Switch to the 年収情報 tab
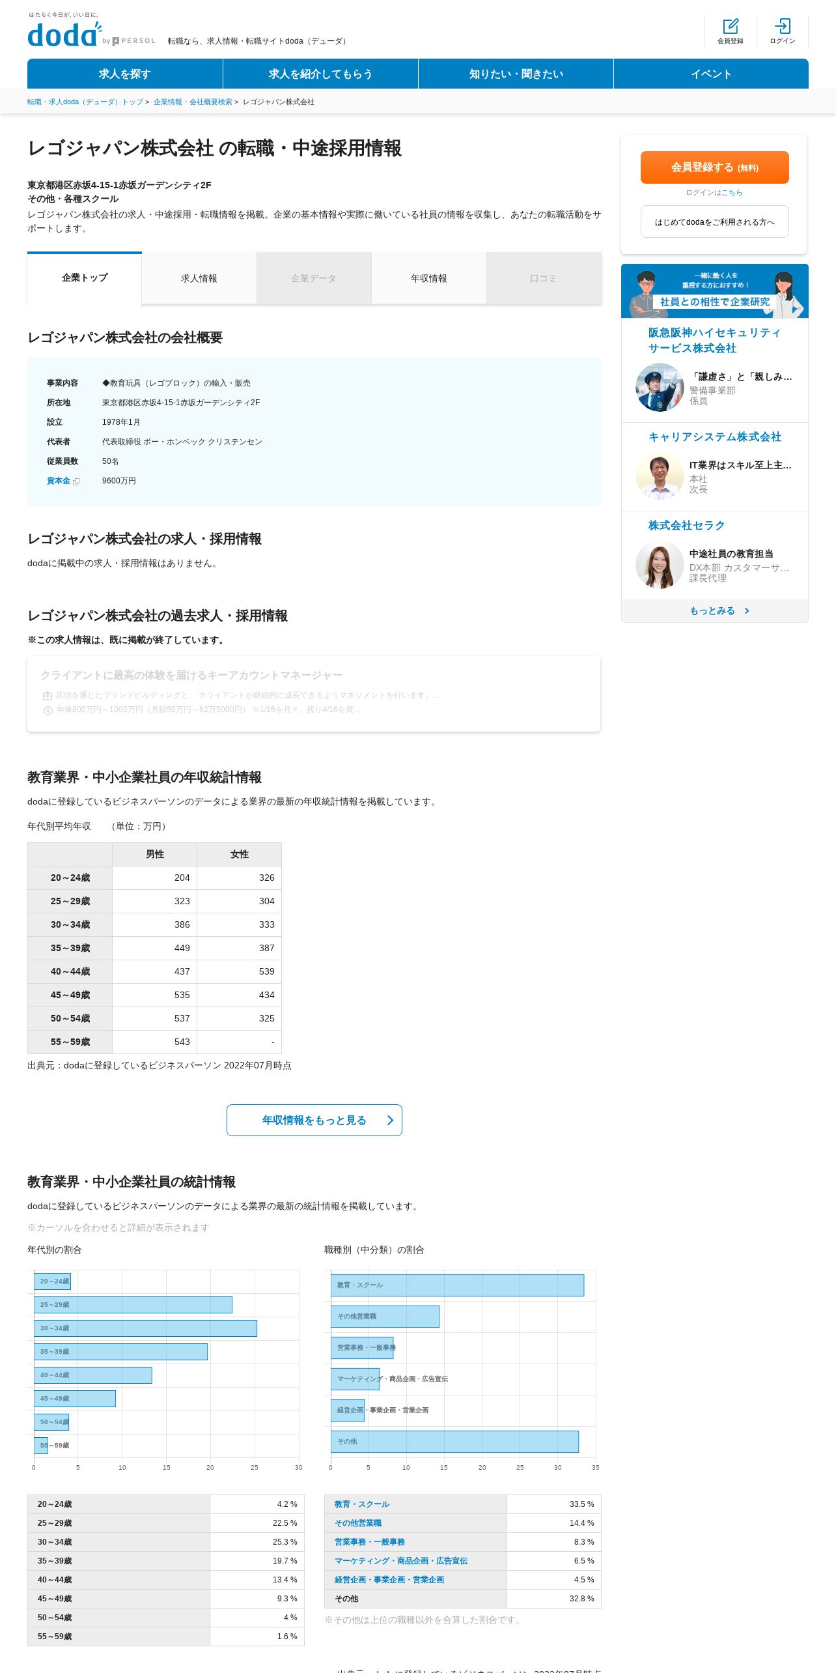Screen dimensions: 836x1673 429,278
